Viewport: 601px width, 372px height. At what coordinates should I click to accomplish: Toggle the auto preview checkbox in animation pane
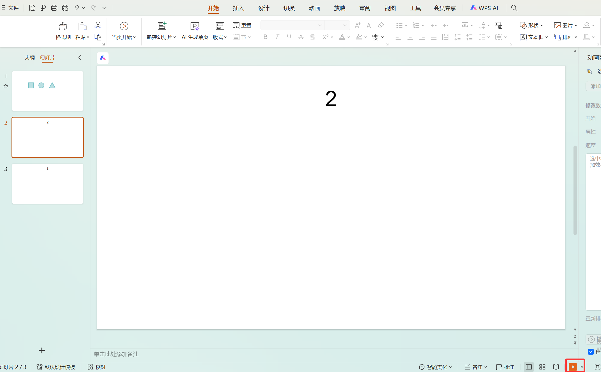click(591, 352)
